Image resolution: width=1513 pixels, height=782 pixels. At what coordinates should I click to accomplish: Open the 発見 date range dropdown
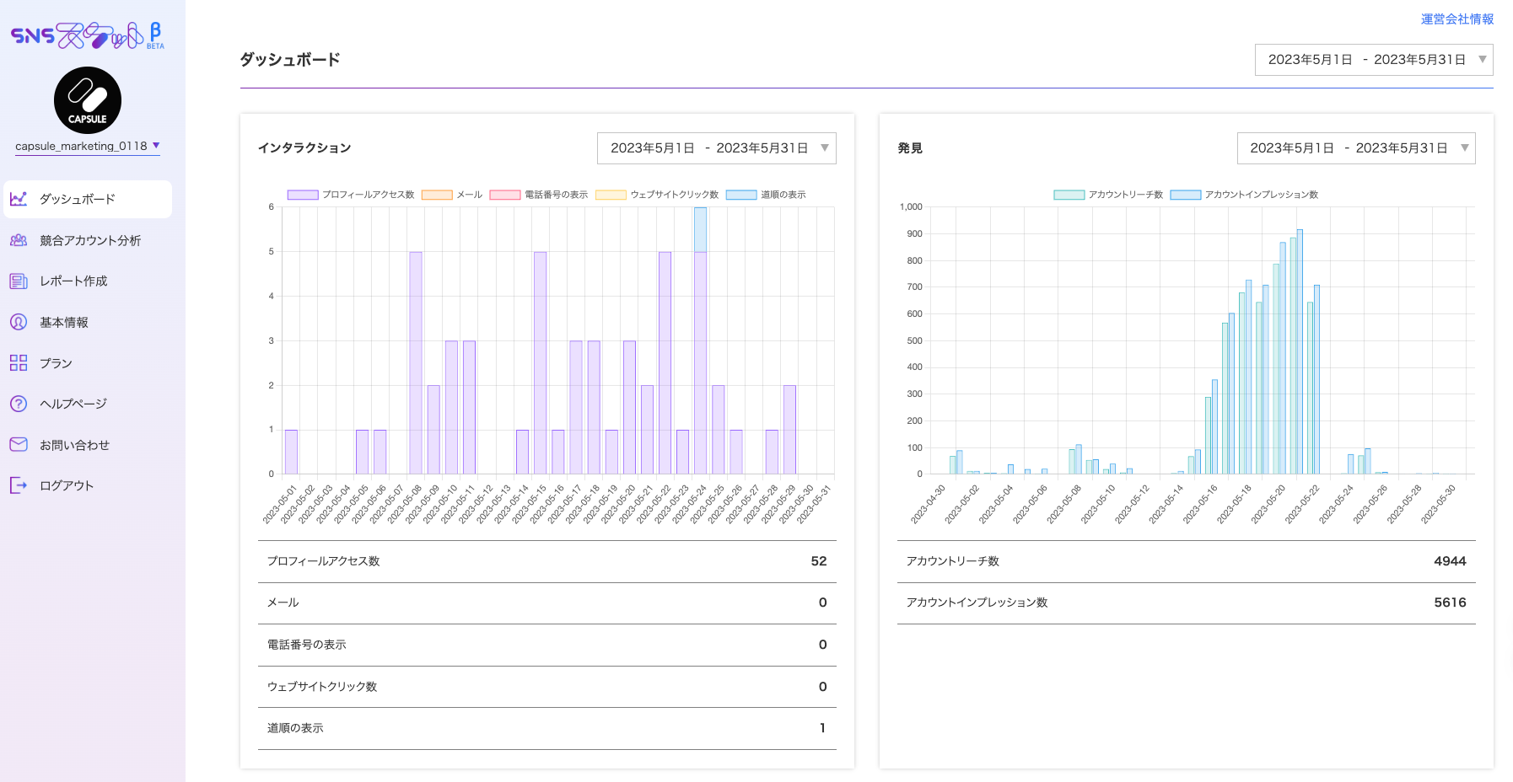pos(1356,148)
